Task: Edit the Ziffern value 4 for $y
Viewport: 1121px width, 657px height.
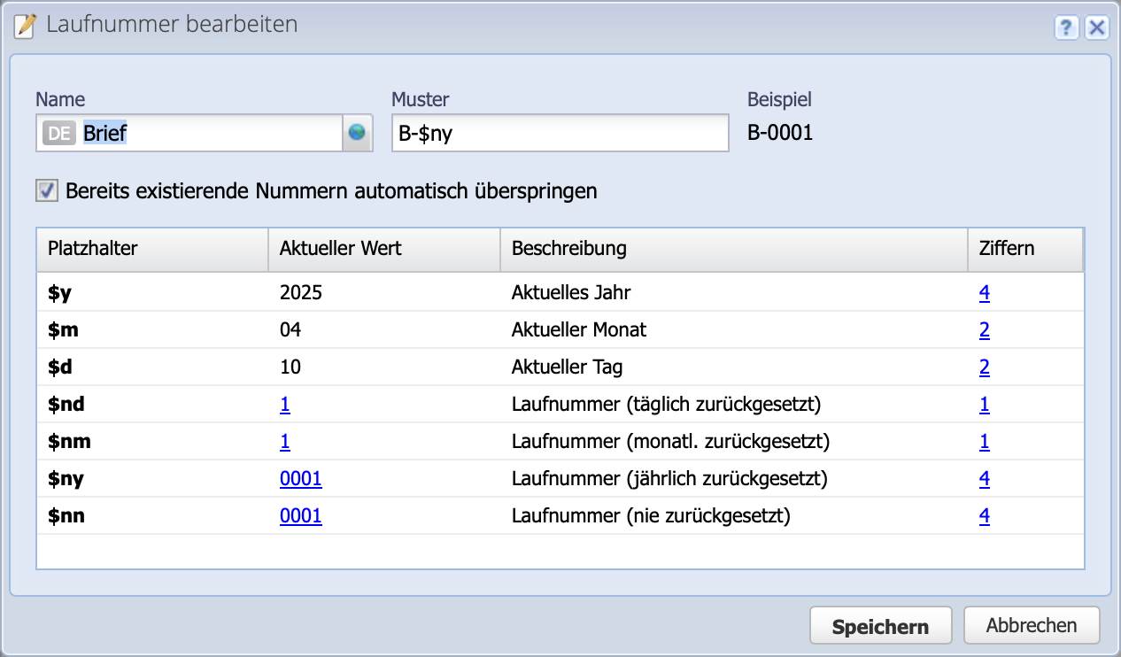Action: click(984, 292)
